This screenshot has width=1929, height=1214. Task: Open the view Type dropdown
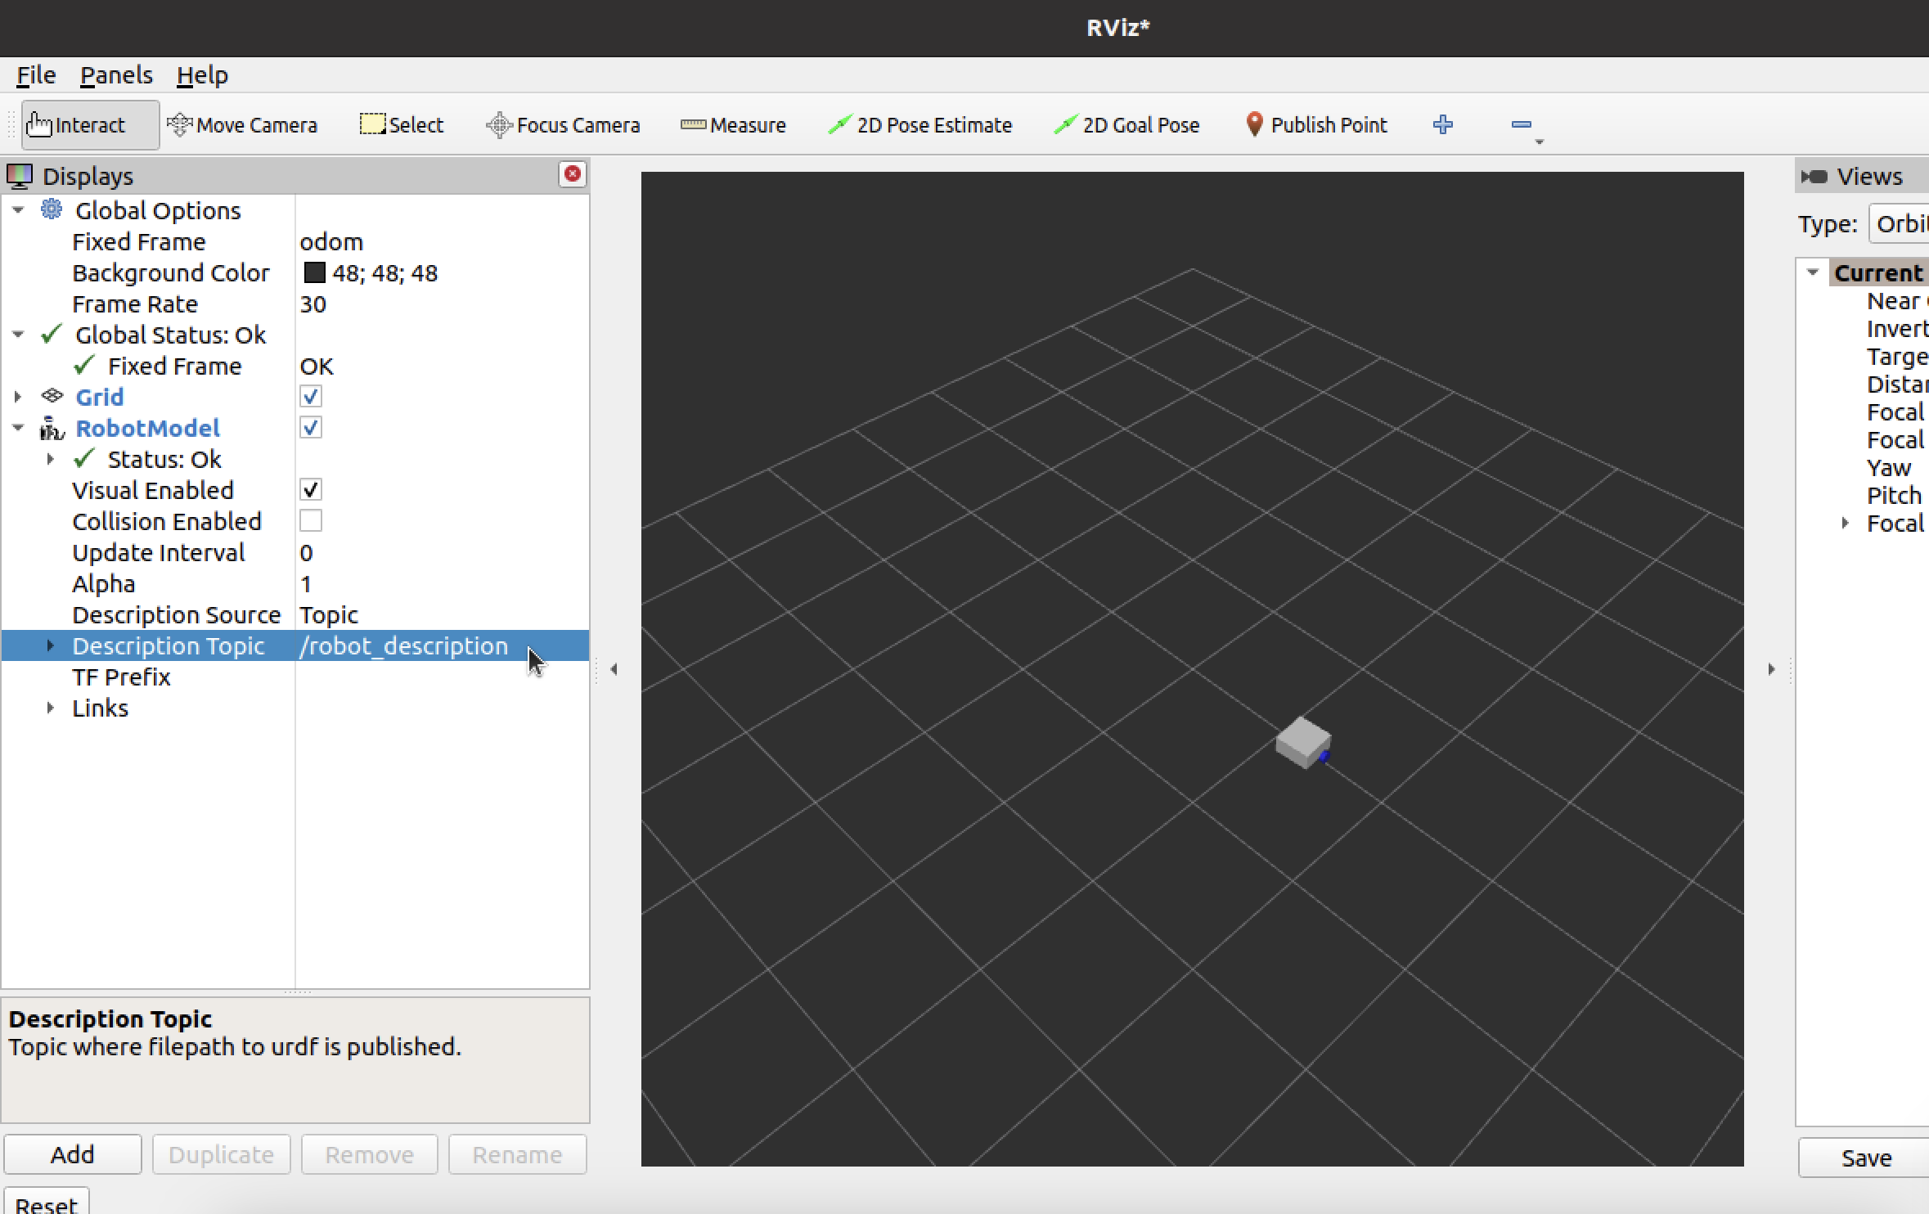point(1899,223)
